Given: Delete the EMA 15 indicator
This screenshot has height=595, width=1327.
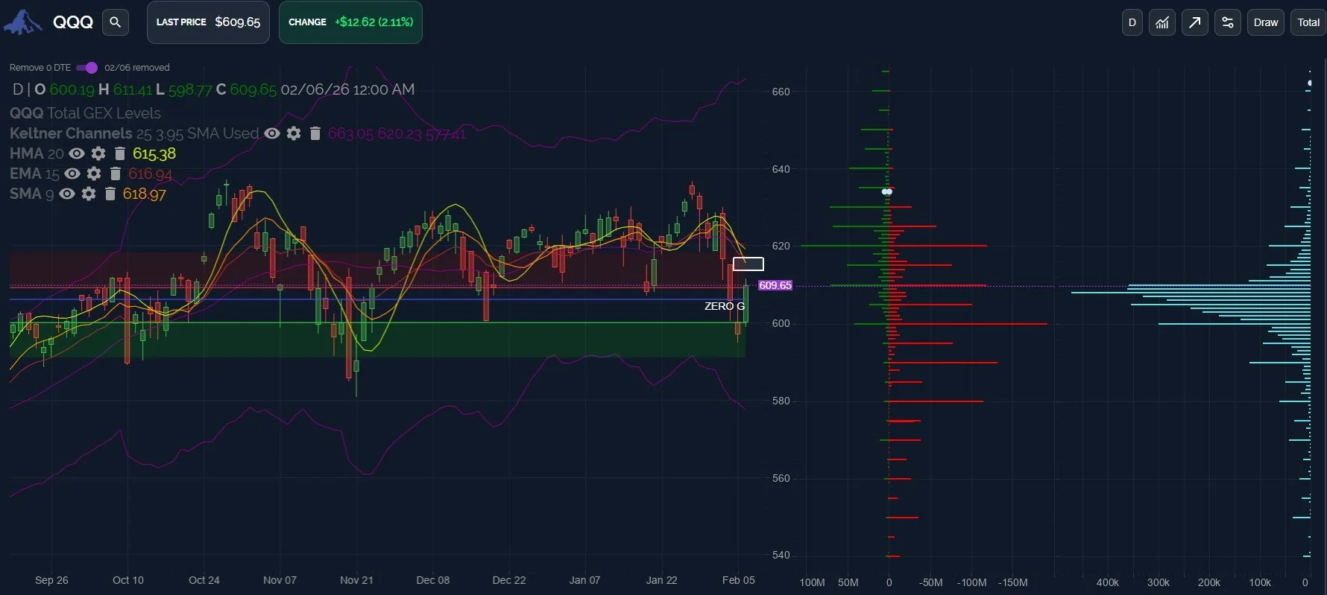Looking at the screenshot, I should (115, 174).
